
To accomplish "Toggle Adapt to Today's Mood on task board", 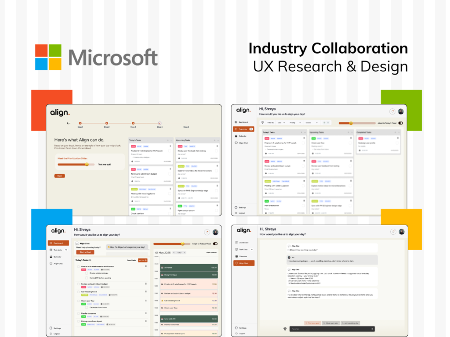I will (401, 123).
